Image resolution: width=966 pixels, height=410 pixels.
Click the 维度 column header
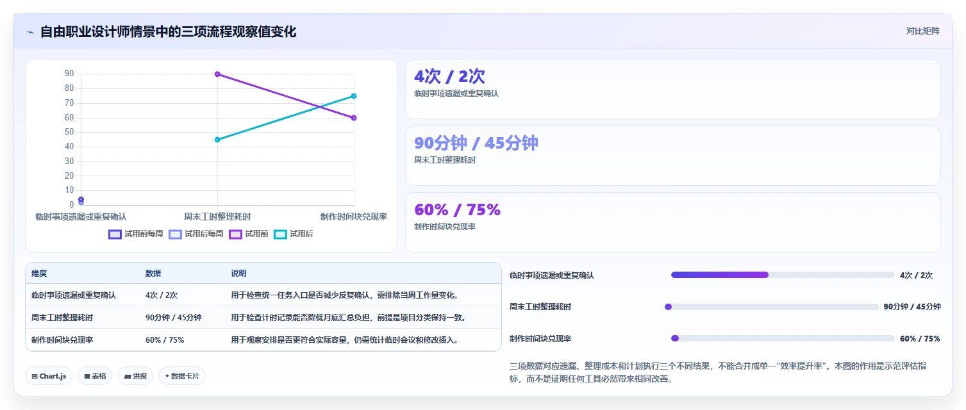pyautogui.click(x=39, y=274)
